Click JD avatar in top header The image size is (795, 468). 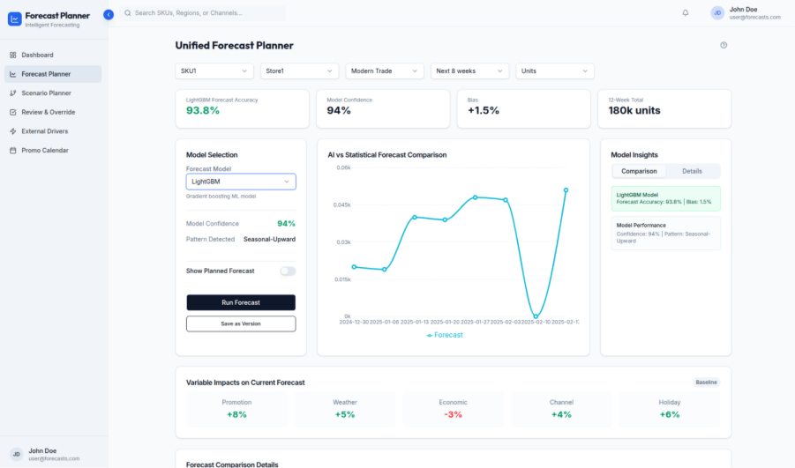pos(717,13)
